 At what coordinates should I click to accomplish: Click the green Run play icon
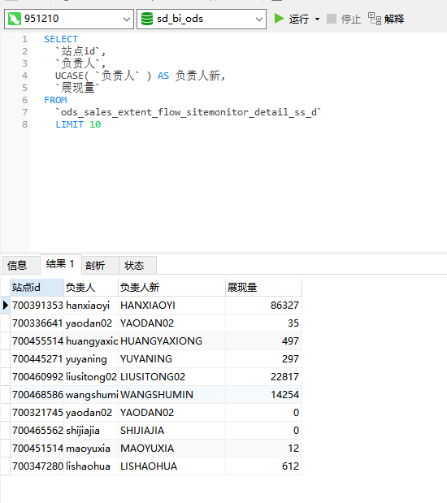point(279,19)
